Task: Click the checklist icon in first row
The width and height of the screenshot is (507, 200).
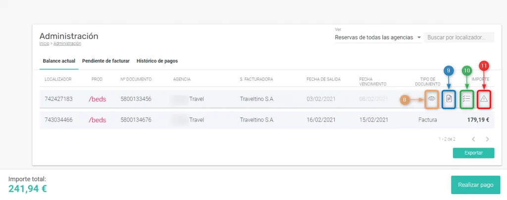Action: click(x=466, y=99)
